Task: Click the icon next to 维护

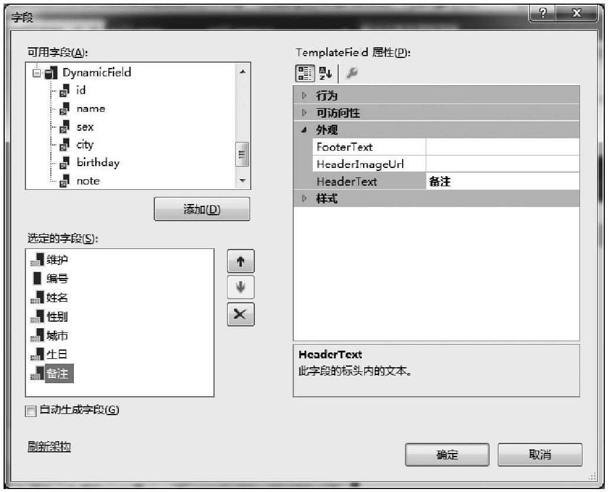Action: pyautogui.click(x=37, y=260)
